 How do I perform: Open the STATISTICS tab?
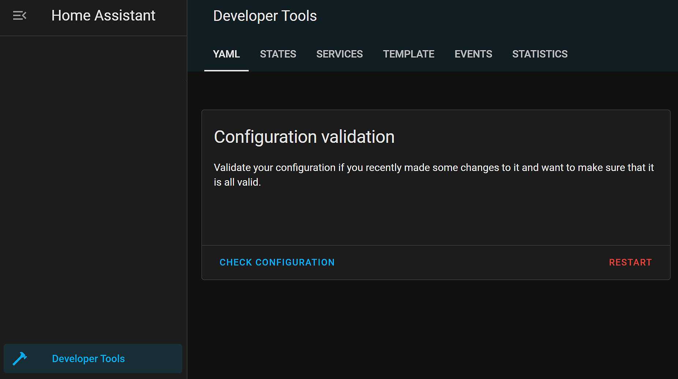pyautogui.click(x=540, y=54)
